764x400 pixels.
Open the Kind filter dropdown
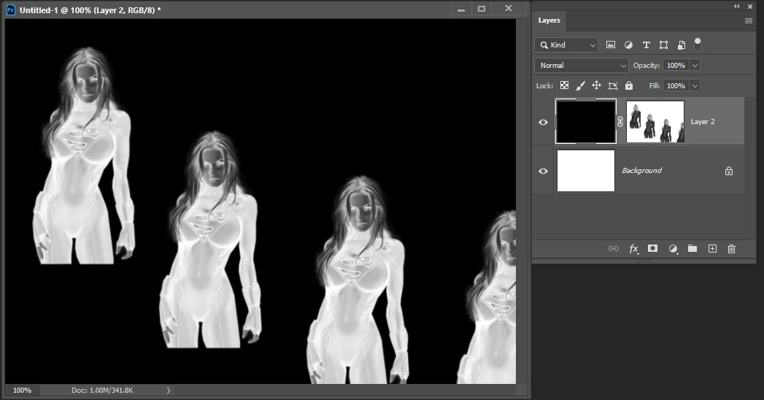click(x=566, y=45)
